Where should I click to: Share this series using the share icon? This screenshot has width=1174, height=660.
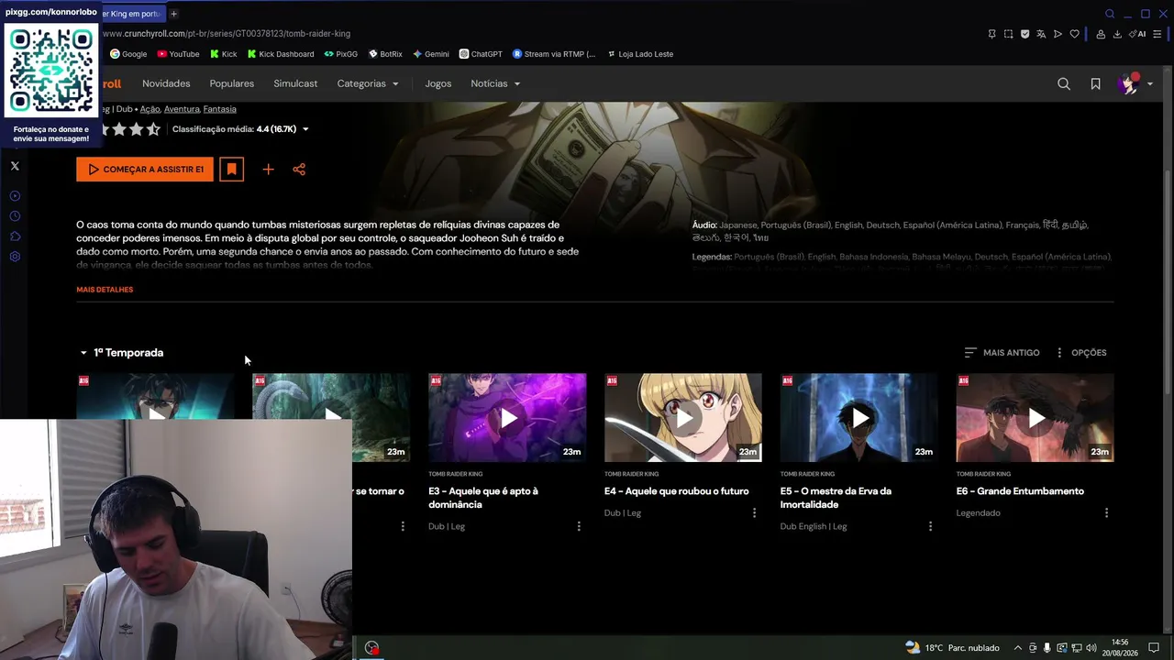[x=299, y=170]
